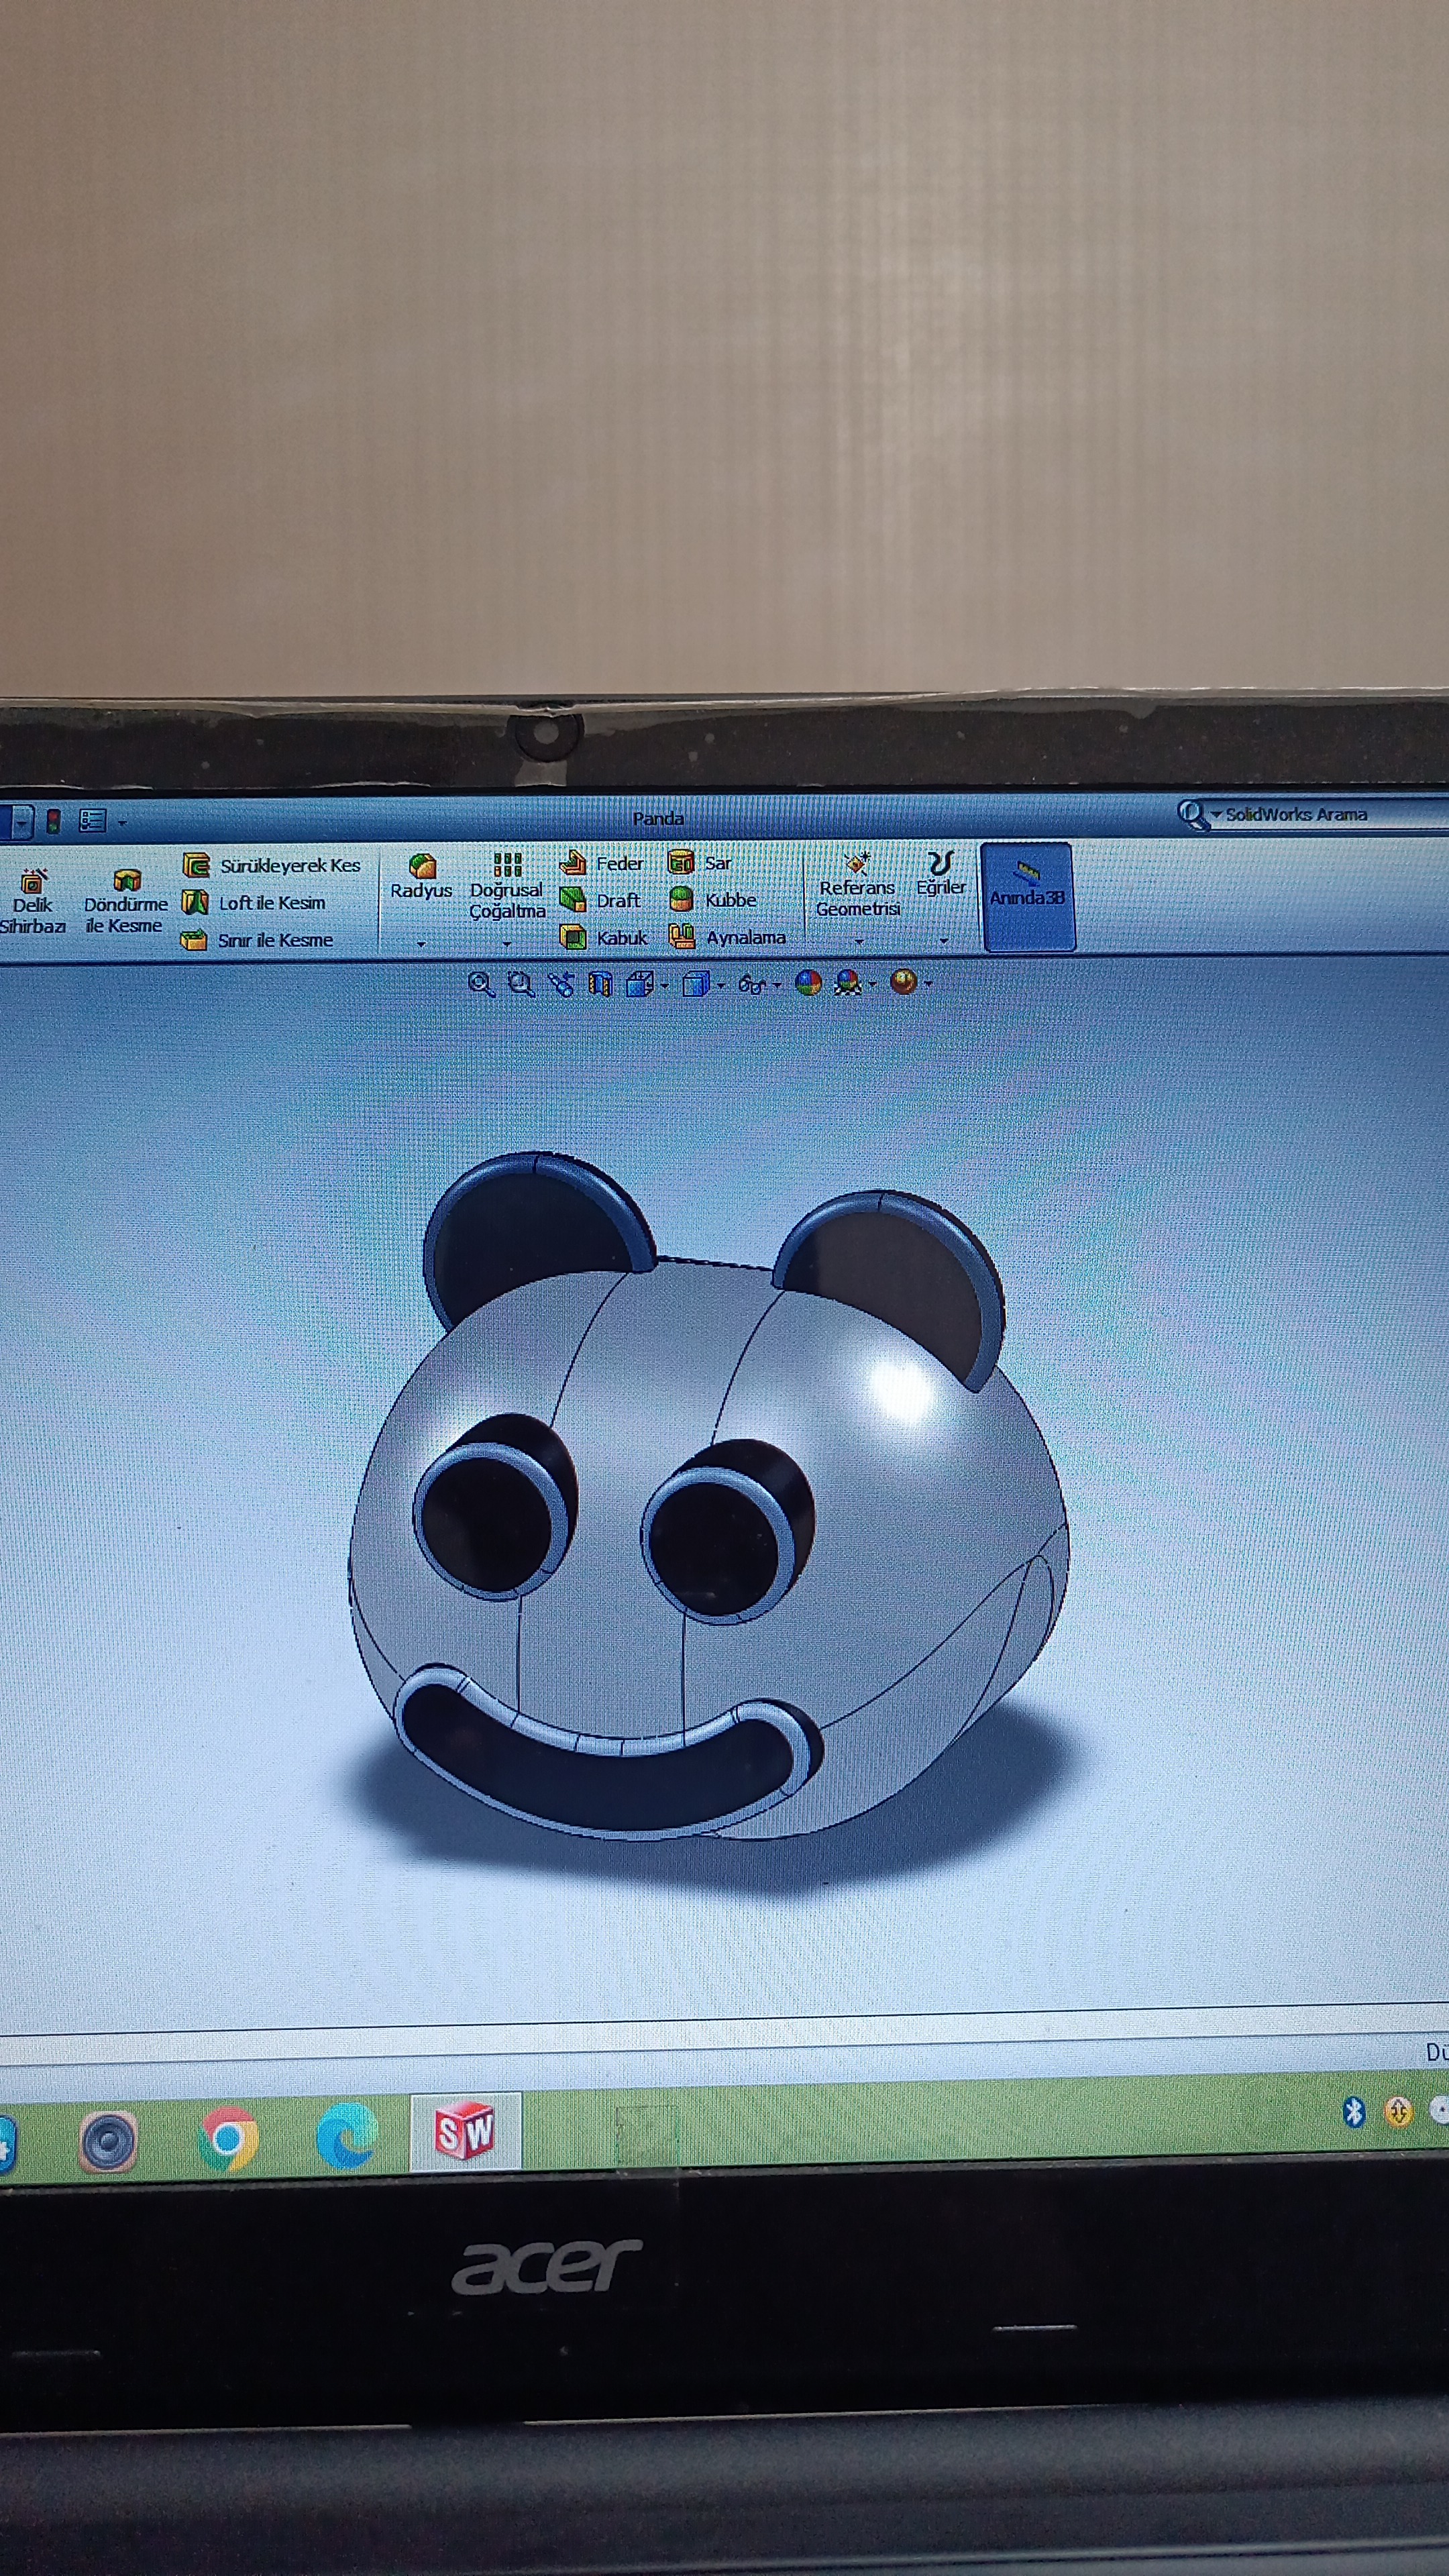Open the display style dropdown arrow
This screenshot has width=1449, height=2576.
pos(721,987)
